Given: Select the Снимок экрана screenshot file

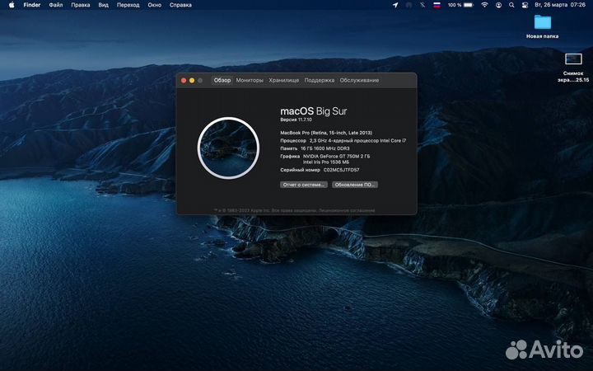Looking at the screenshot, I should pyautogui.click(x=573, y=59).
